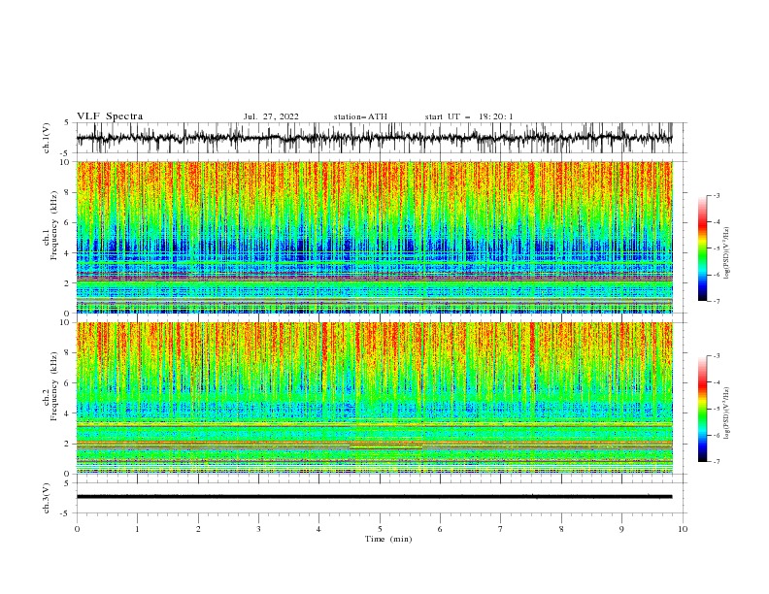Click the "station=ATH" label

tap(360, 116)
